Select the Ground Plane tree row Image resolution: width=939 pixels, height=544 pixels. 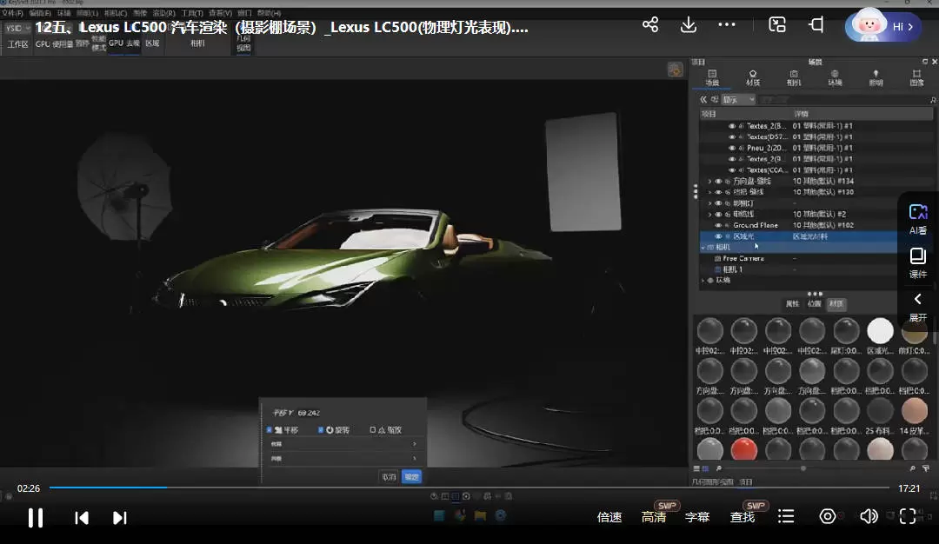798,225
